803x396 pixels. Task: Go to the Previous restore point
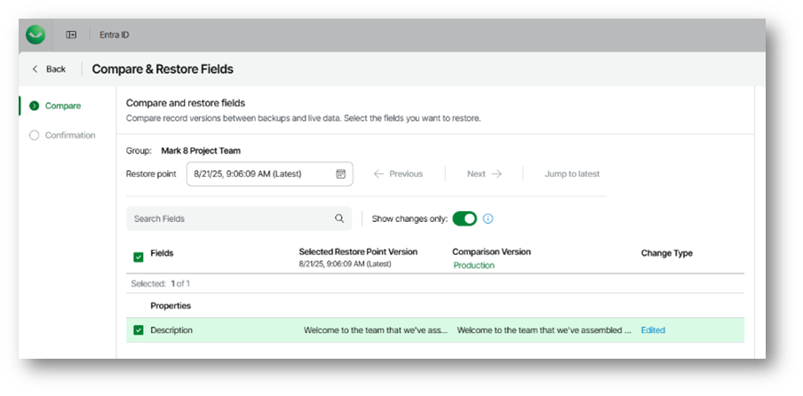point(398,174)
